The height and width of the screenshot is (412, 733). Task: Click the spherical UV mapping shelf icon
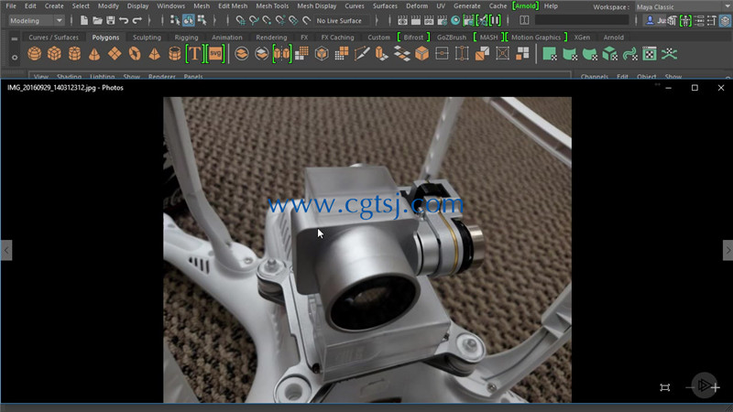click(x=590, y=54)
